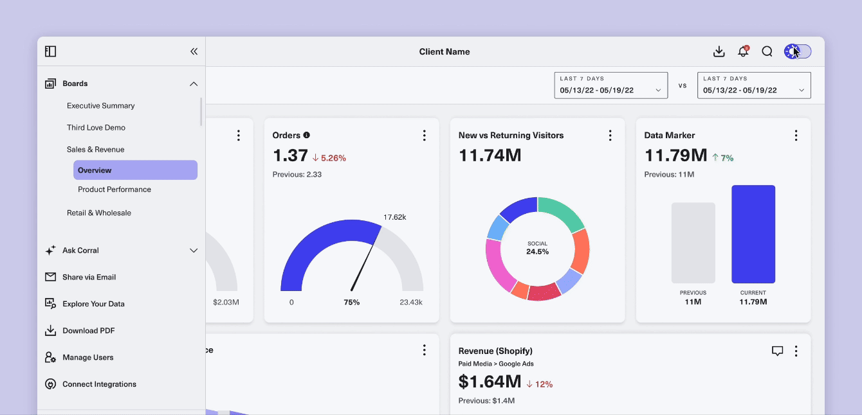Open notifications bell icon
Screen dimensions: 862x415
click(743, 51)
